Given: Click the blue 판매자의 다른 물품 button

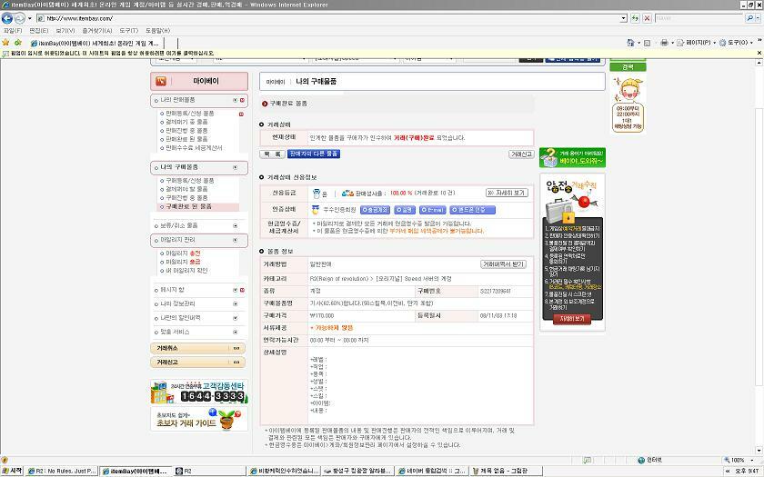Looking at the screenshot, I should click(x=313, y=154).
